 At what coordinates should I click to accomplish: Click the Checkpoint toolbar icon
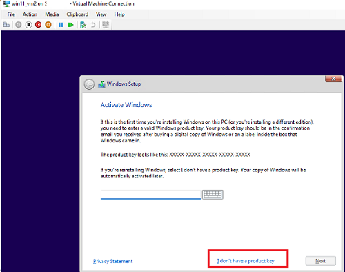(x=83, y=25)
